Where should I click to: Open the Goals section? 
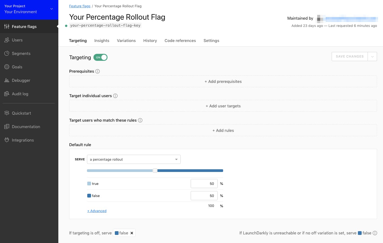coord(17,67)
